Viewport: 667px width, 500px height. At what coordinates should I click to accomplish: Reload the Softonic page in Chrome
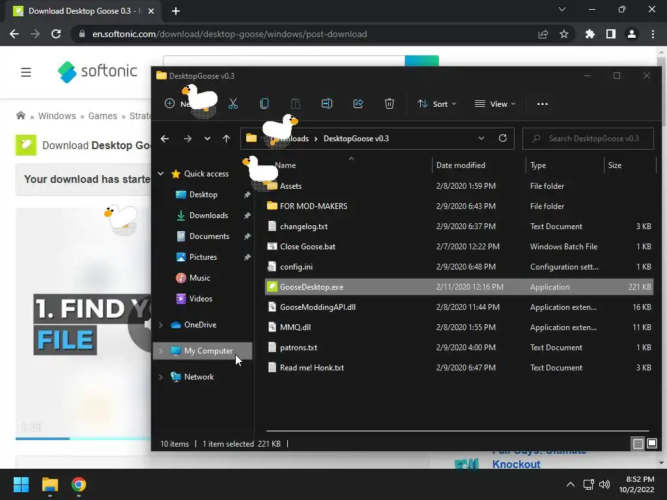[56, 34]
